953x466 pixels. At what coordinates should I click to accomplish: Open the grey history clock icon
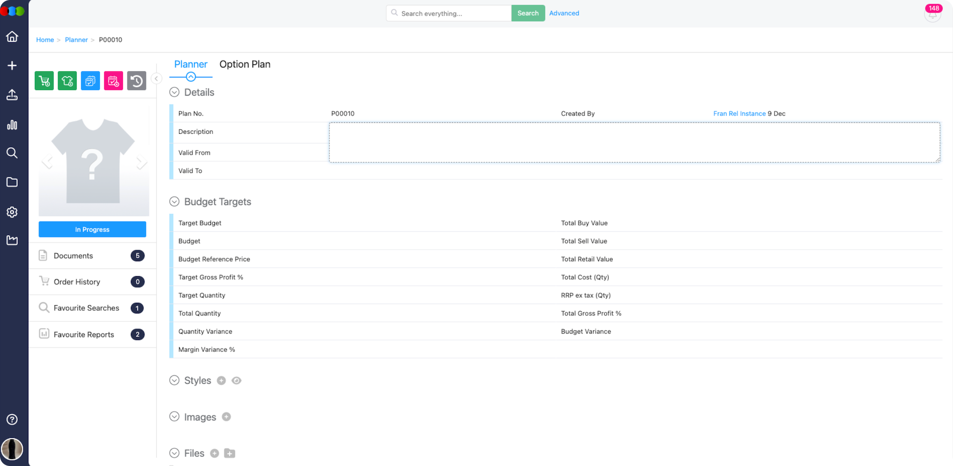pyautogui.click(x=136, y=81)
